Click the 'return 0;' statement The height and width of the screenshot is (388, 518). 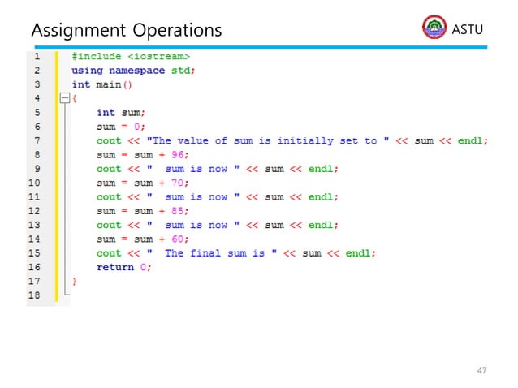(x=124, y=267)
